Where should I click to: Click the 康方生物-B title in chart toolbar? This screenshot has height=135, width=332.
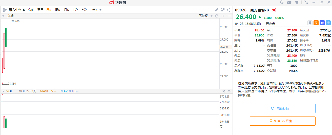click(17, 10)
